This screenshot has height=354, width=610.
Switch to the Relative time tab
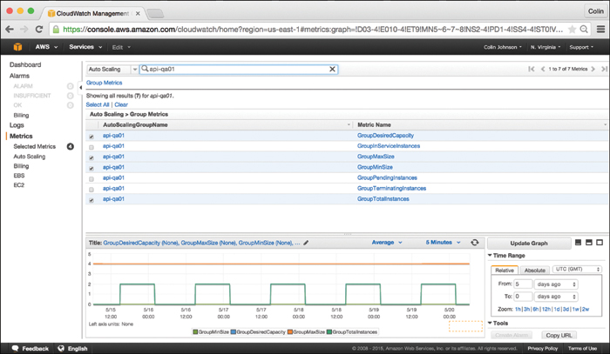505,271
